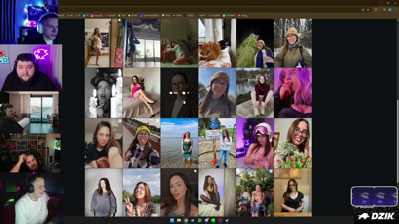Open the yellow beanie selfie post
The height and width of the screenshot is (224, 399).
pyautogui.click(x=141, y=143)
